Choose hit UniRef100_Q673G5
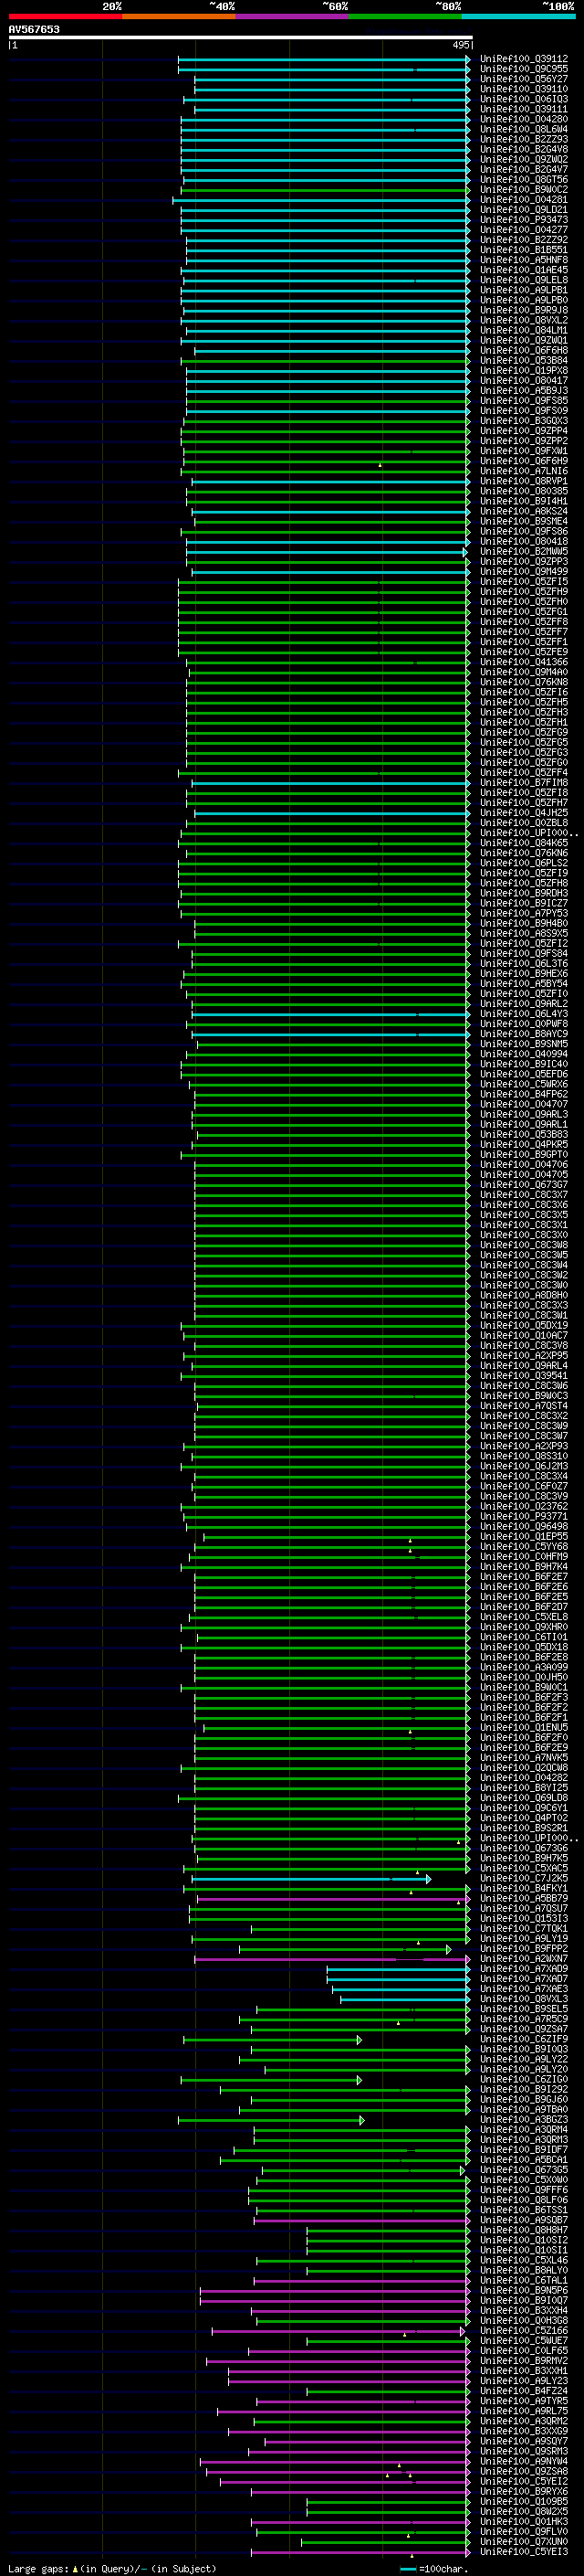This screenshot has height=2576, width=584. [523, 2171]
